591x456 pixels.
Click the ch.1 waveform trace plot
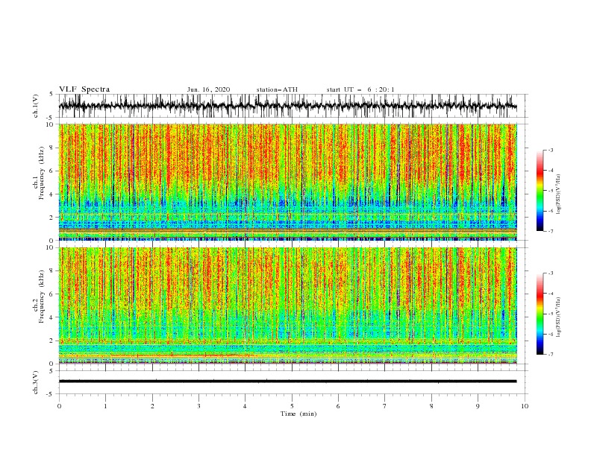[x=288, y=106]
